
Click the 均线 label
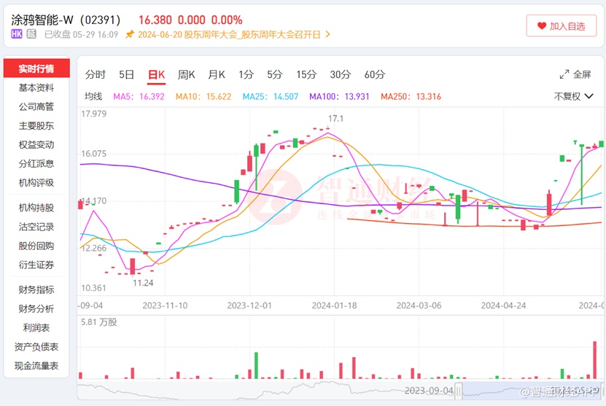[93, 96]
